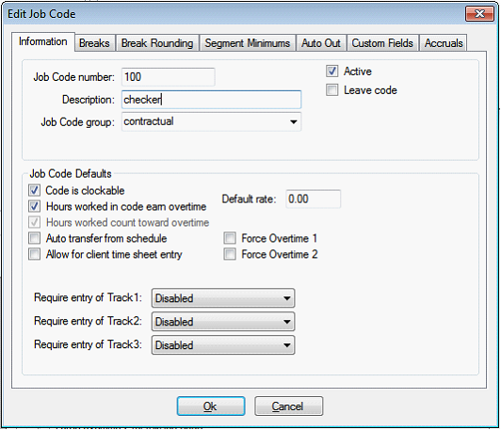Go to the Auto Out tab

point(321,43)
